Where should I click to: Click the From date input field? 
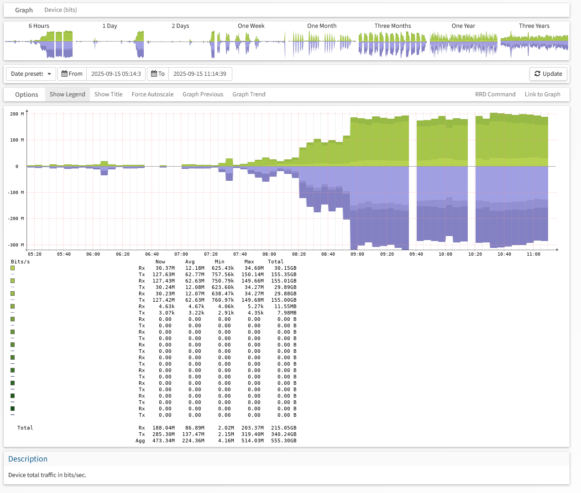pyautogui.click(x=116, y=74)
